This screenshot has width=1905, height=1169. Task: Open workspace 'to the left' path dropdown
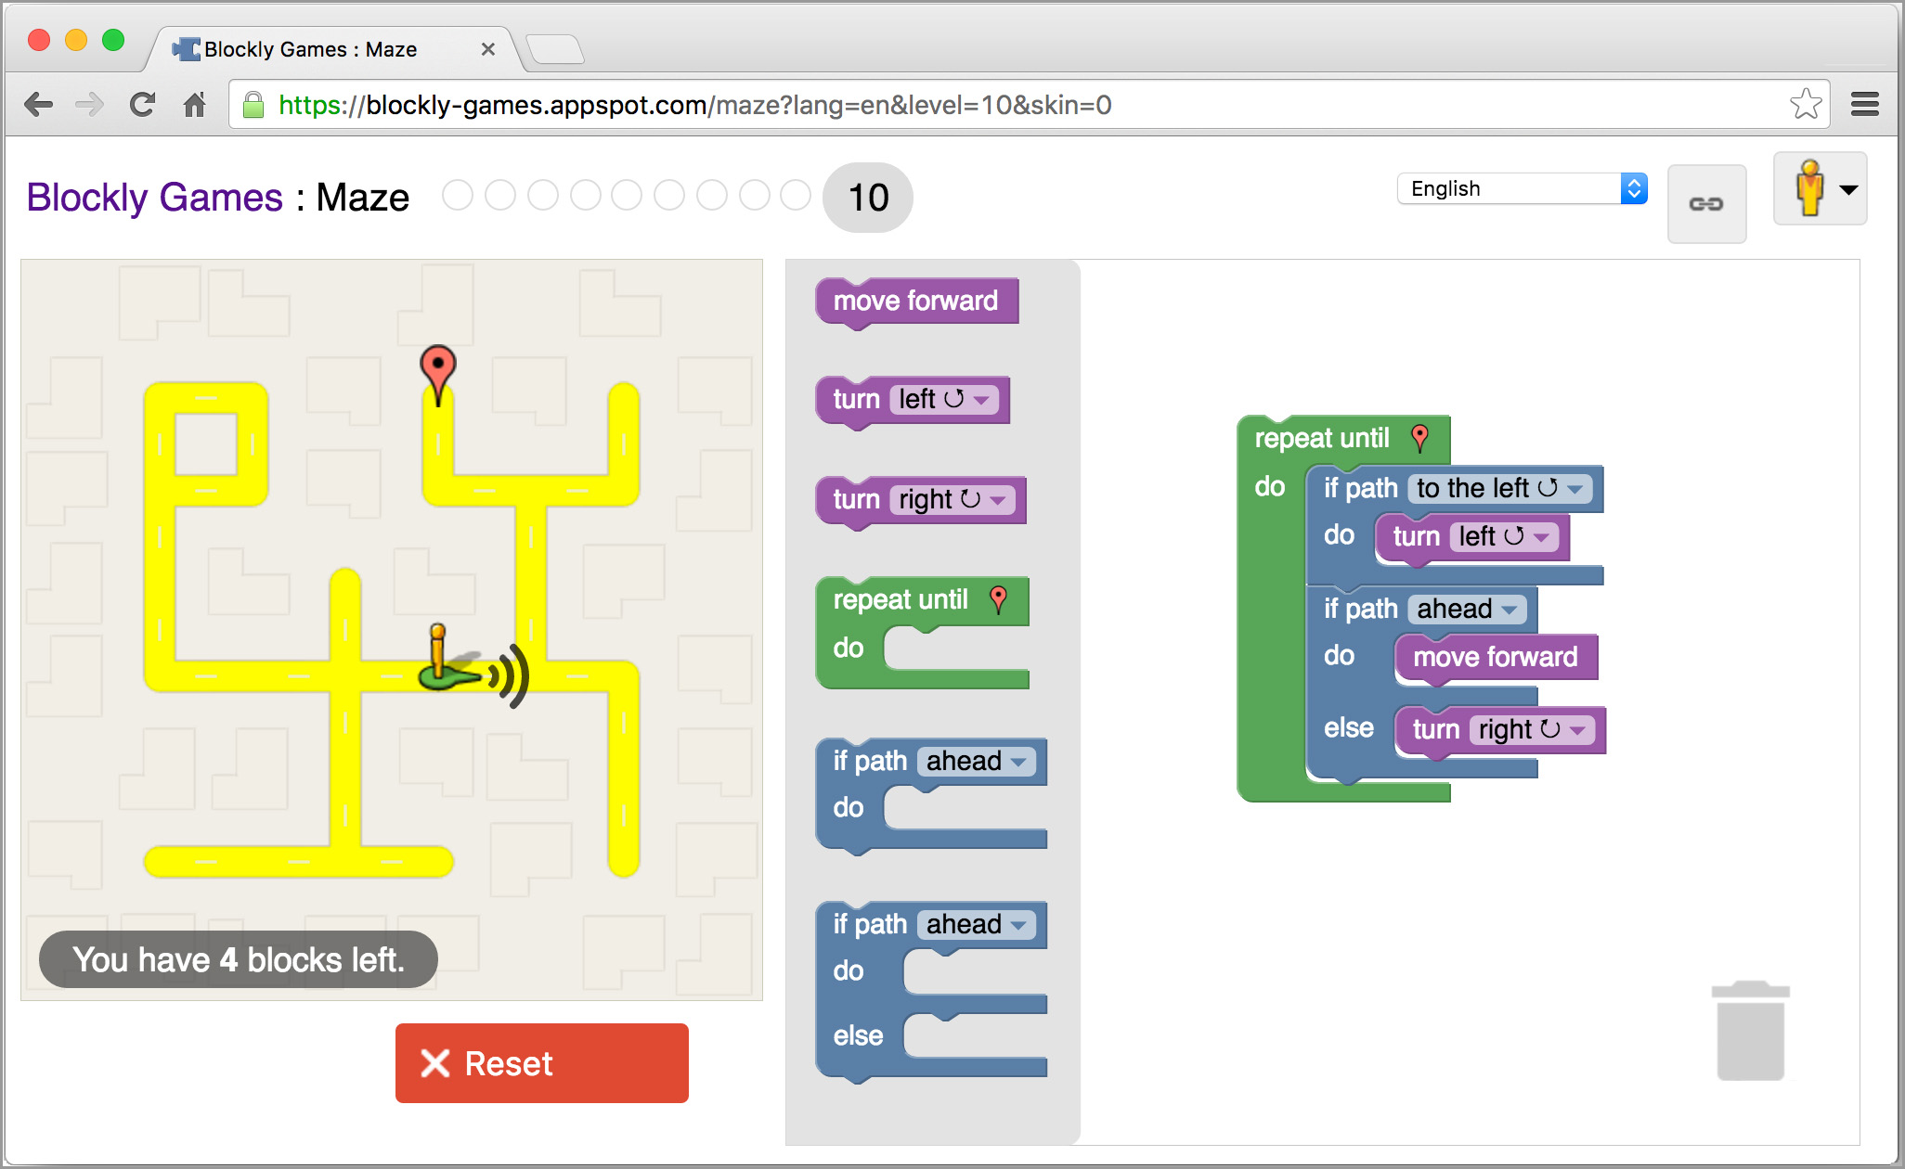point(1499,488)
